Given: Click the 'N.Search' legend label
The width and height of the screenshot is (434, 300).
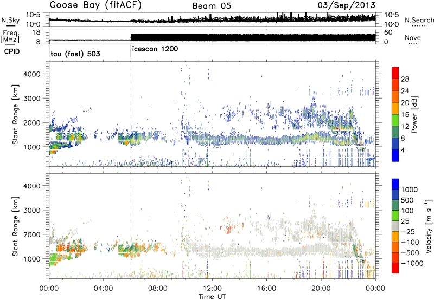Looking at the screenshot, I should tap(419, 20).
